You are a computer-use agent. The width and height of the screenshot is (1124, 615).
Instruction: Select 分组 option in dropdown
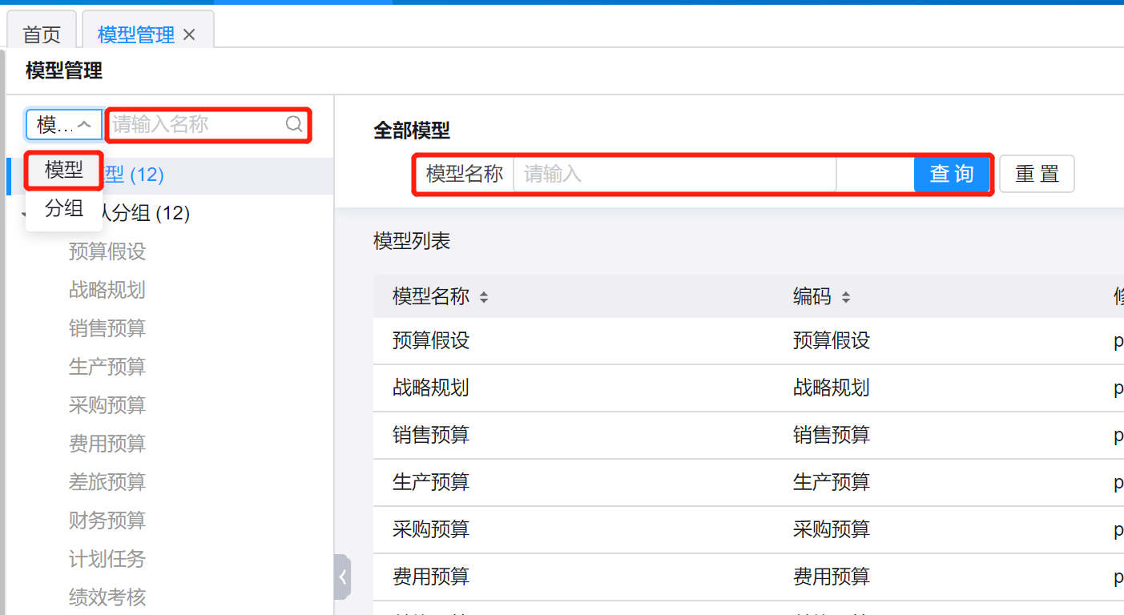pos(64,209)
